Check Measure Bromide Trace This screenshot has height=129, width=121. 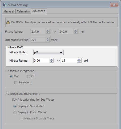coord(22,118)
